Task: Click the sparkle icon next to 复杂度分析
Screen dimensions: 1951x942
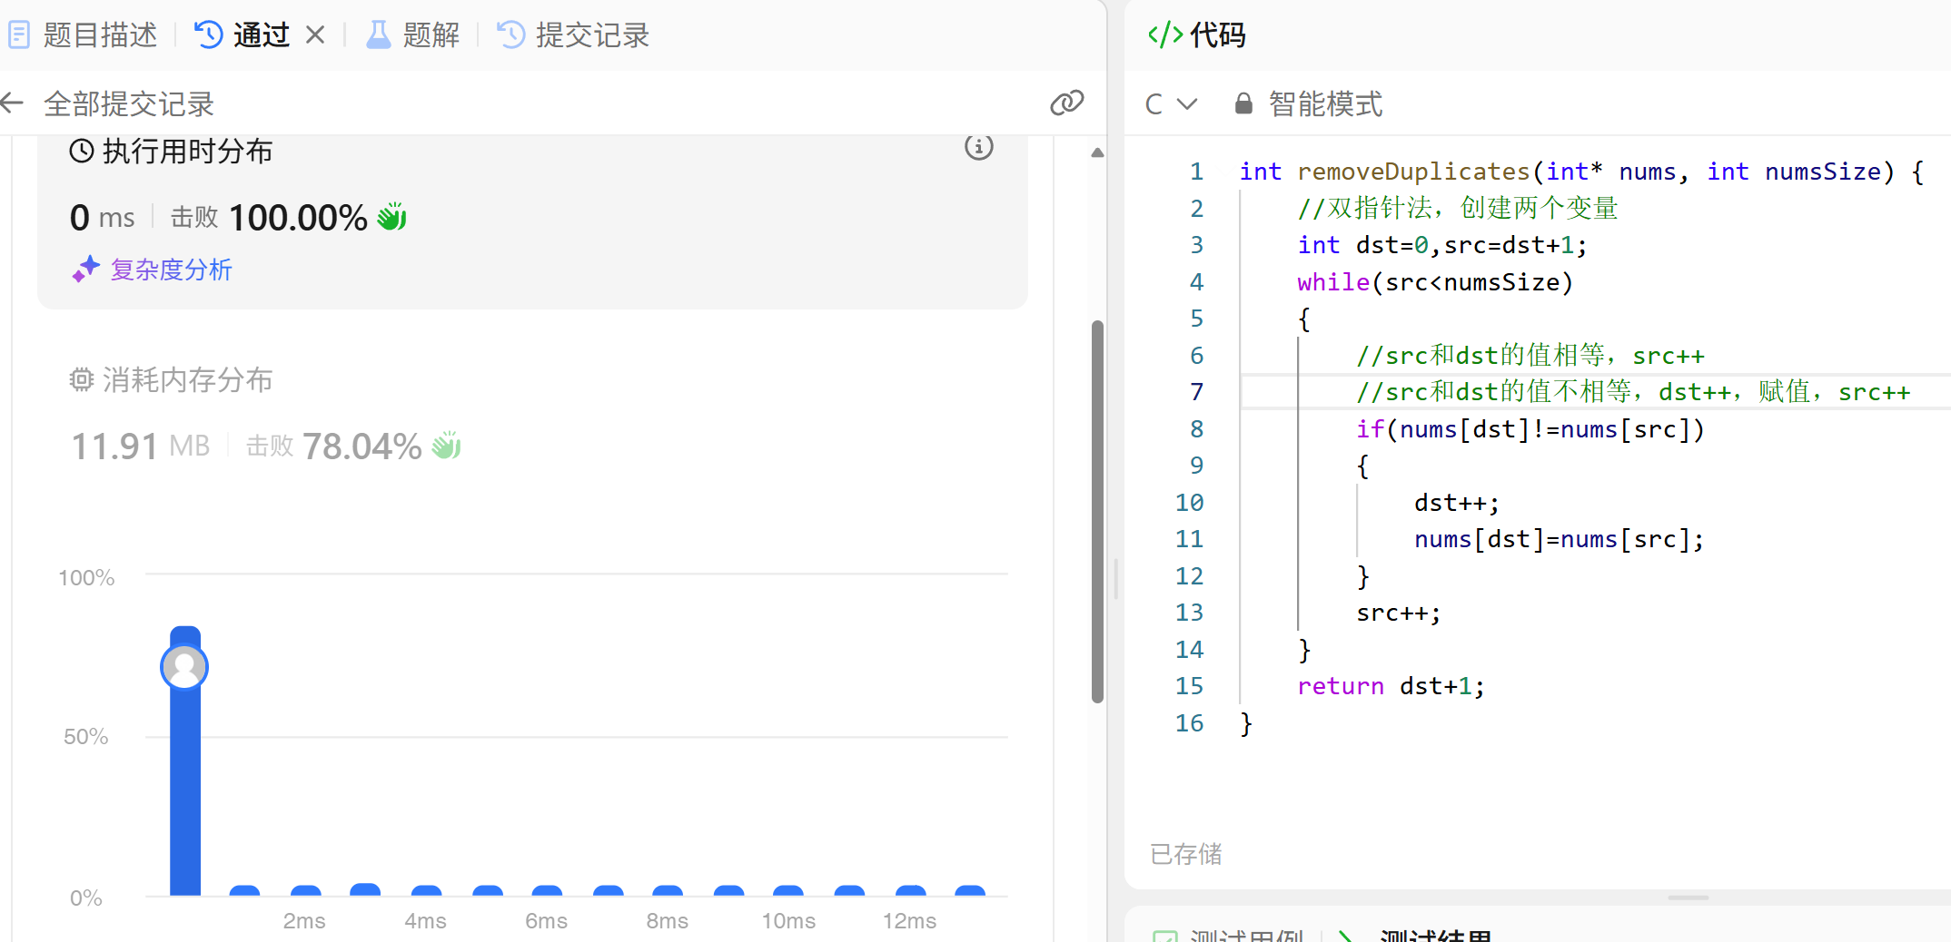Action: point(86,270)
